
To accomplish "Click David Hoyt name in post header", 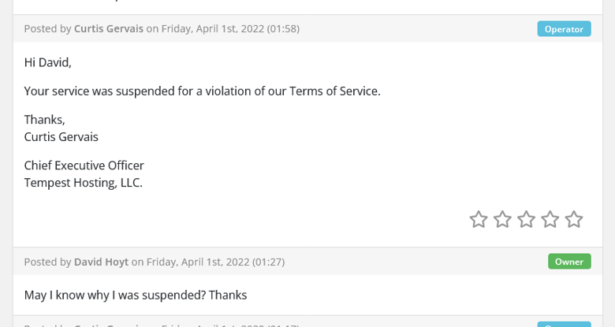I will (101, 262).
